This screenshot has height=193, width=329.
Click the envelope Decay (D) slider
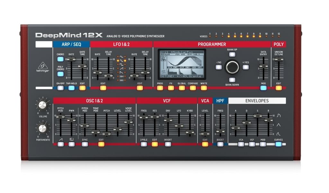(246, 125)
